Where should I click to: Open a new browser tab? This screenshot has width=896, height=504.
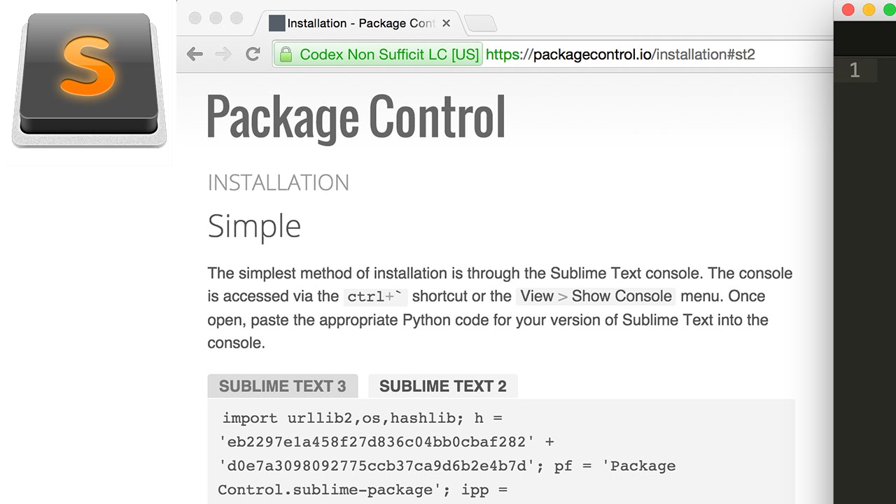click(480, 24)
